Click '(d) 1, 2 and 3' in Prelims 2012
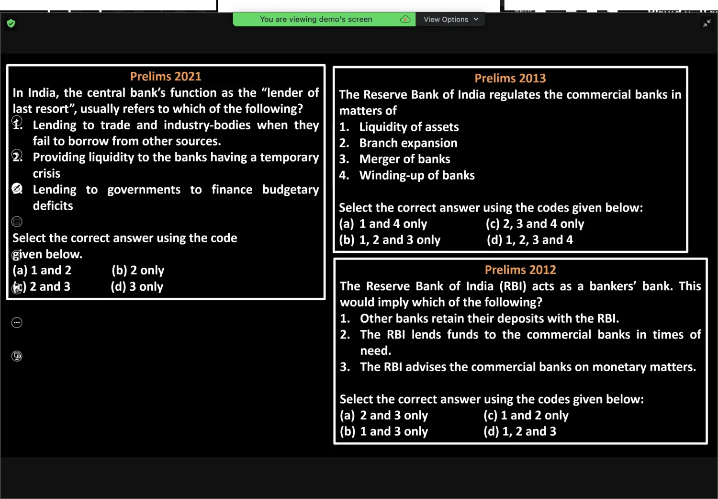Screen dimensions: 718x499 tap(520, 431)
